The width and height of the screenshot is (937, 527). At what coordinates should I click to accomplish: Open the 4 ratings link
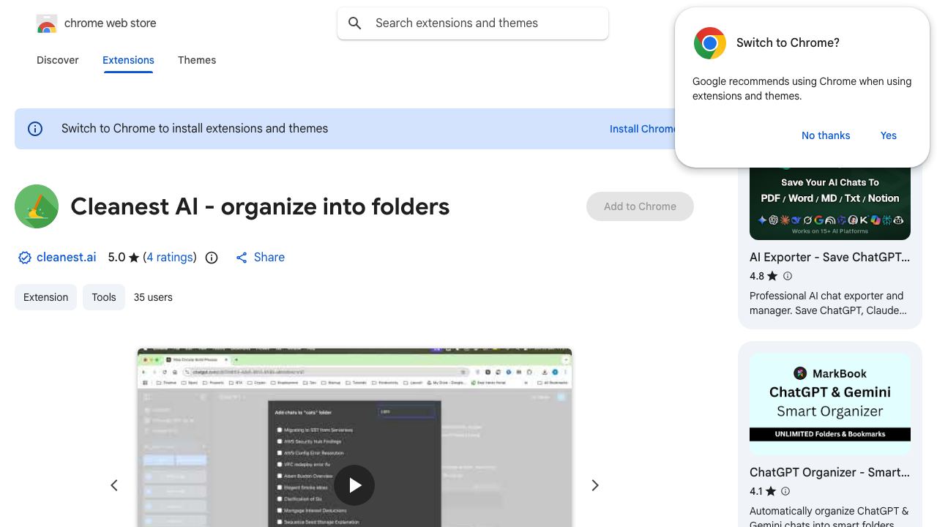pos(170,258)
